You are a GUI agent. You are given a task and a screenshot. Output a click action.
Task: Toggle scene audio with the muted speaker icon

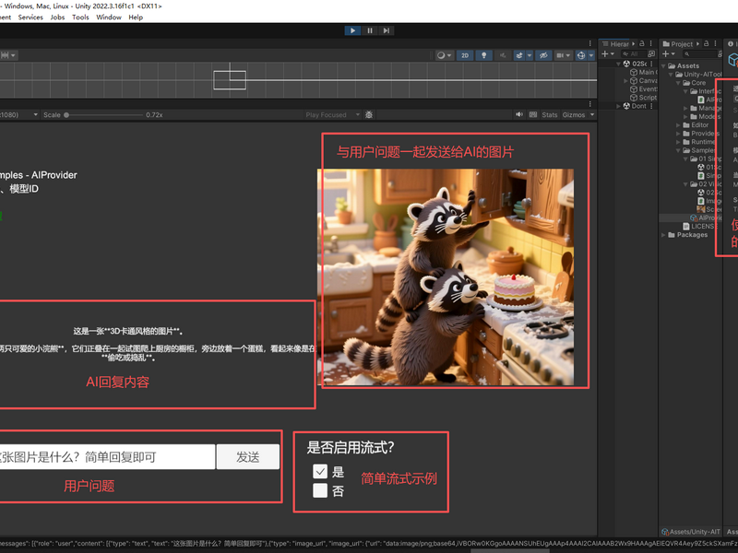pyautogui.click(x=503, y=55)
